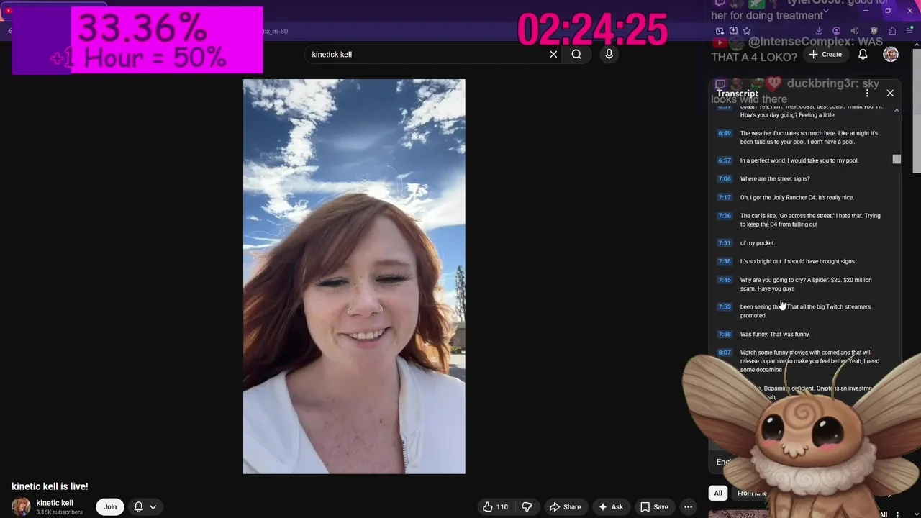Click the transcript panel scrollbar thumb
921x518 pixels.
[897, 159]
